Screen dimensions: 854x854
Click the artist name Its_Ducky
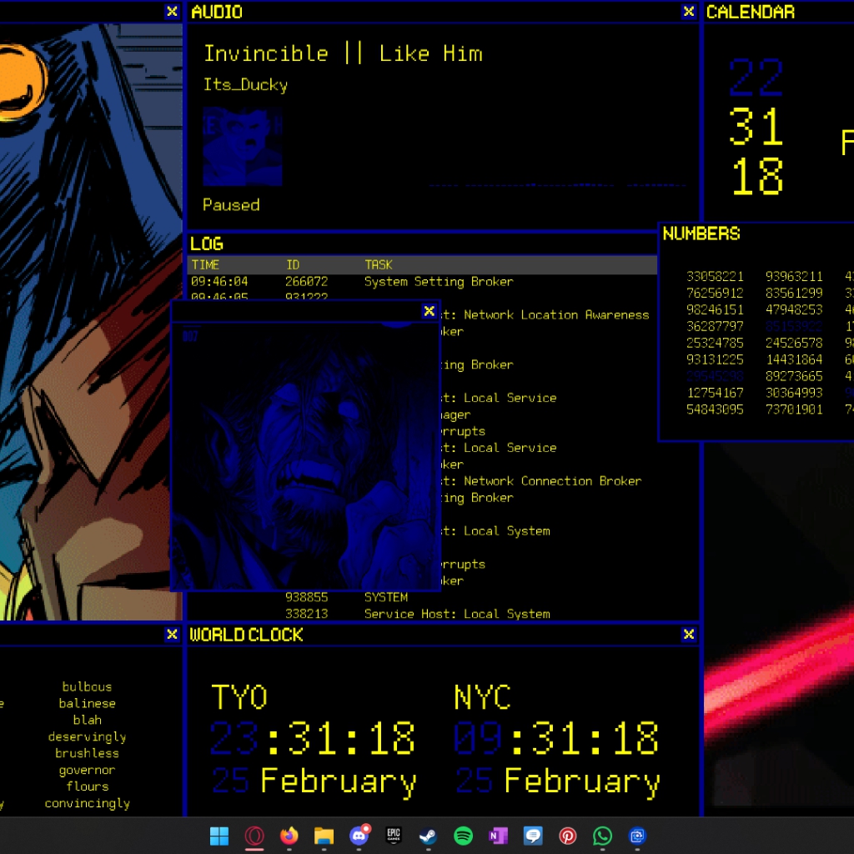point(245,84)
